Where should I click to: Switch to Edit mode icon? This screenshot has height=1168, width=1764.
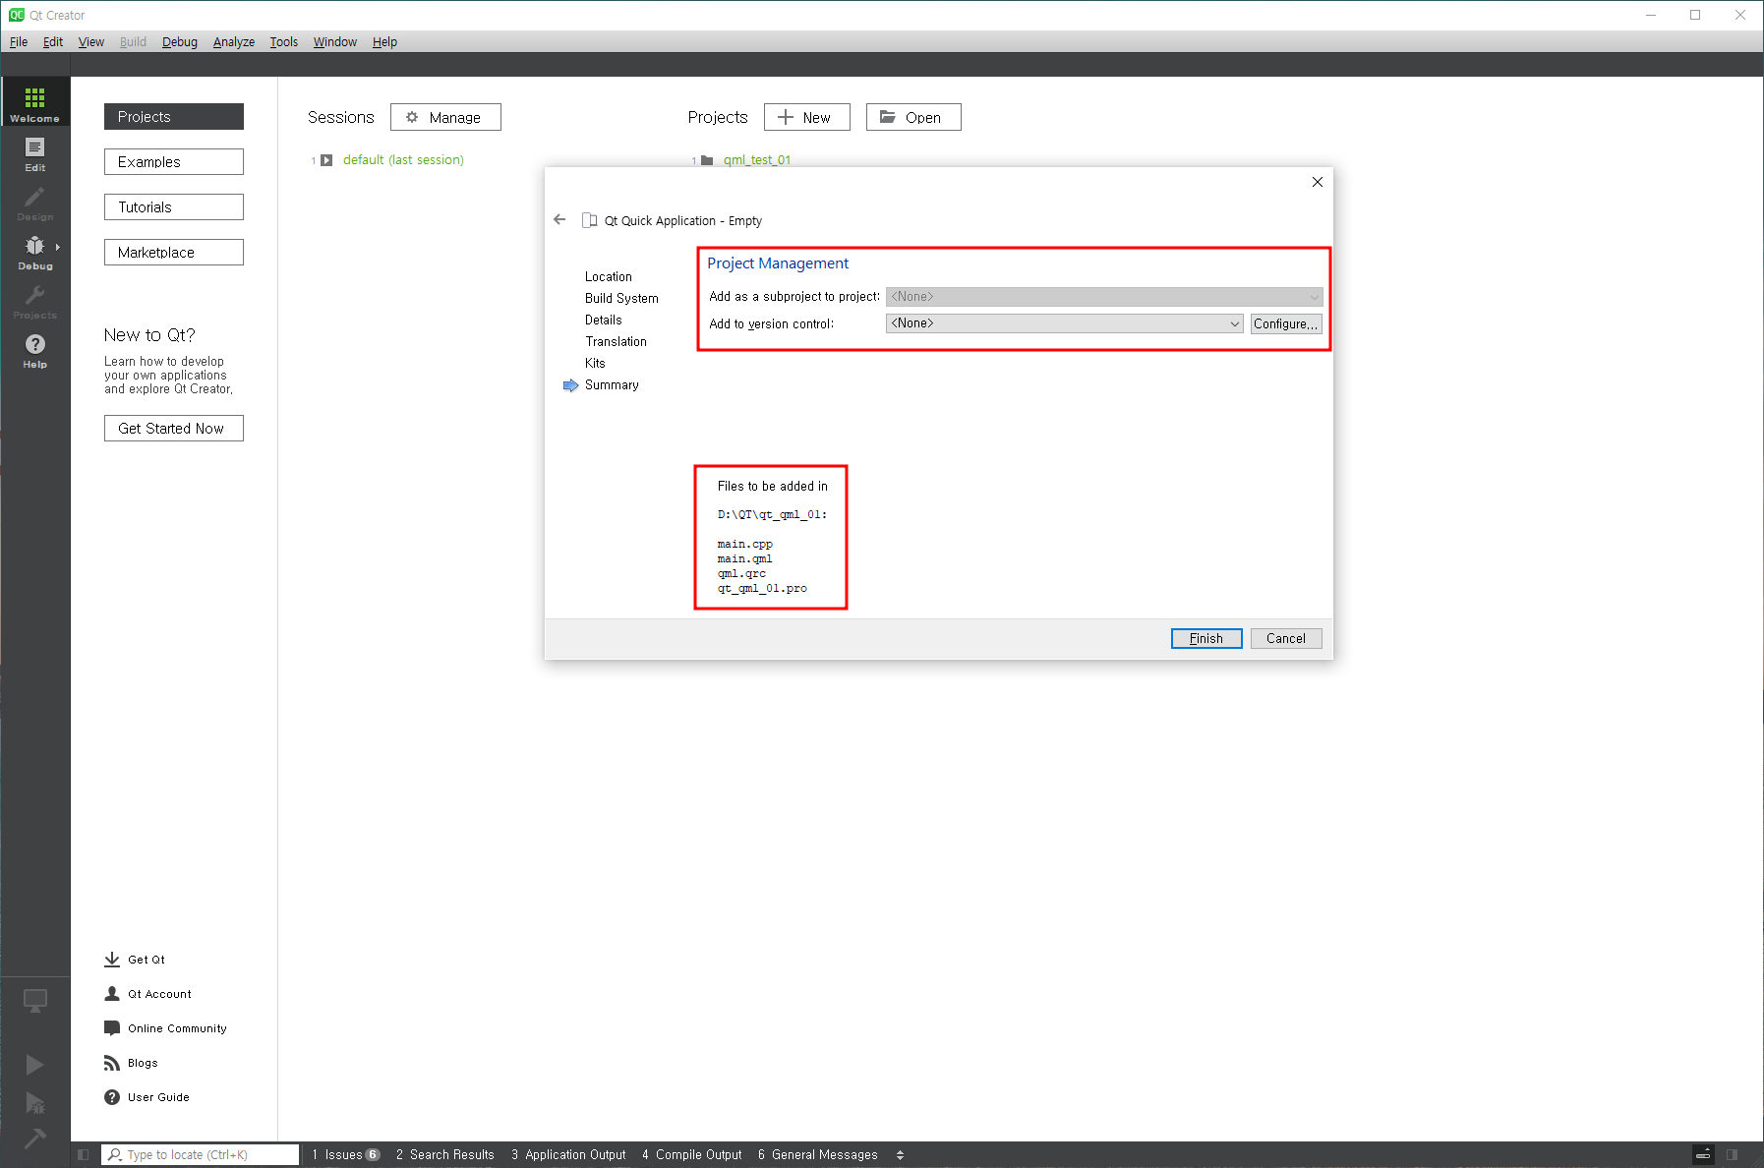pyautogui.click(x=35, y=147)
